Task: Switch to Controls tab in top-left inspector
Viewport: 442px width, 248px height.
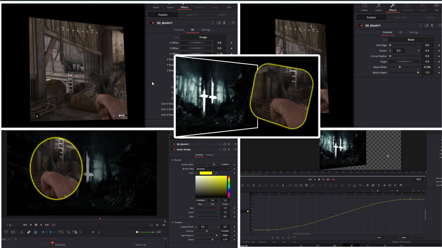Action: pyautogui.click(x=179, y=29)
